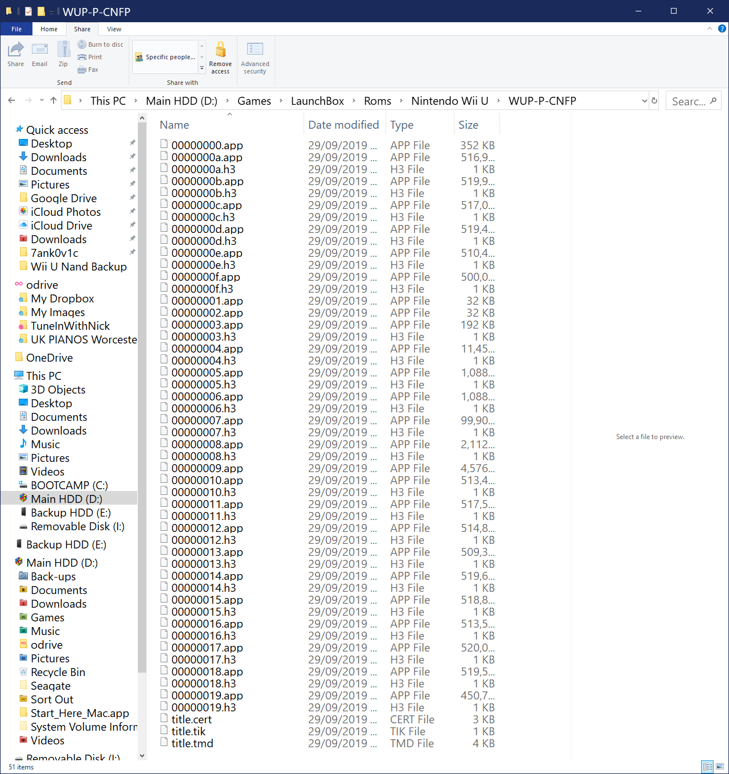729x774 pixels.
Task: Select file 0000000a.h3
Action: click(203, 169)
